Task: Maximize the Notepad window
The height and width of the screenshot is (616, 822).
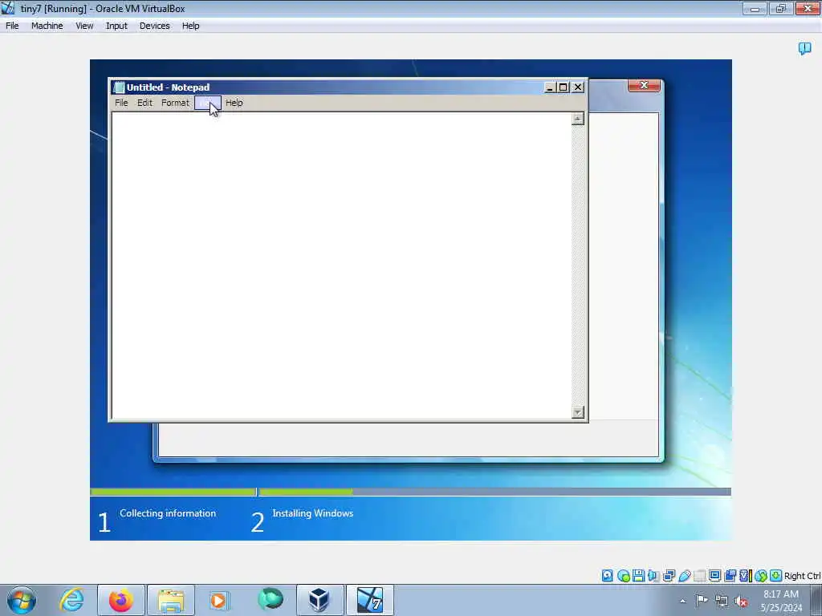Action: (x=563, y=87)
